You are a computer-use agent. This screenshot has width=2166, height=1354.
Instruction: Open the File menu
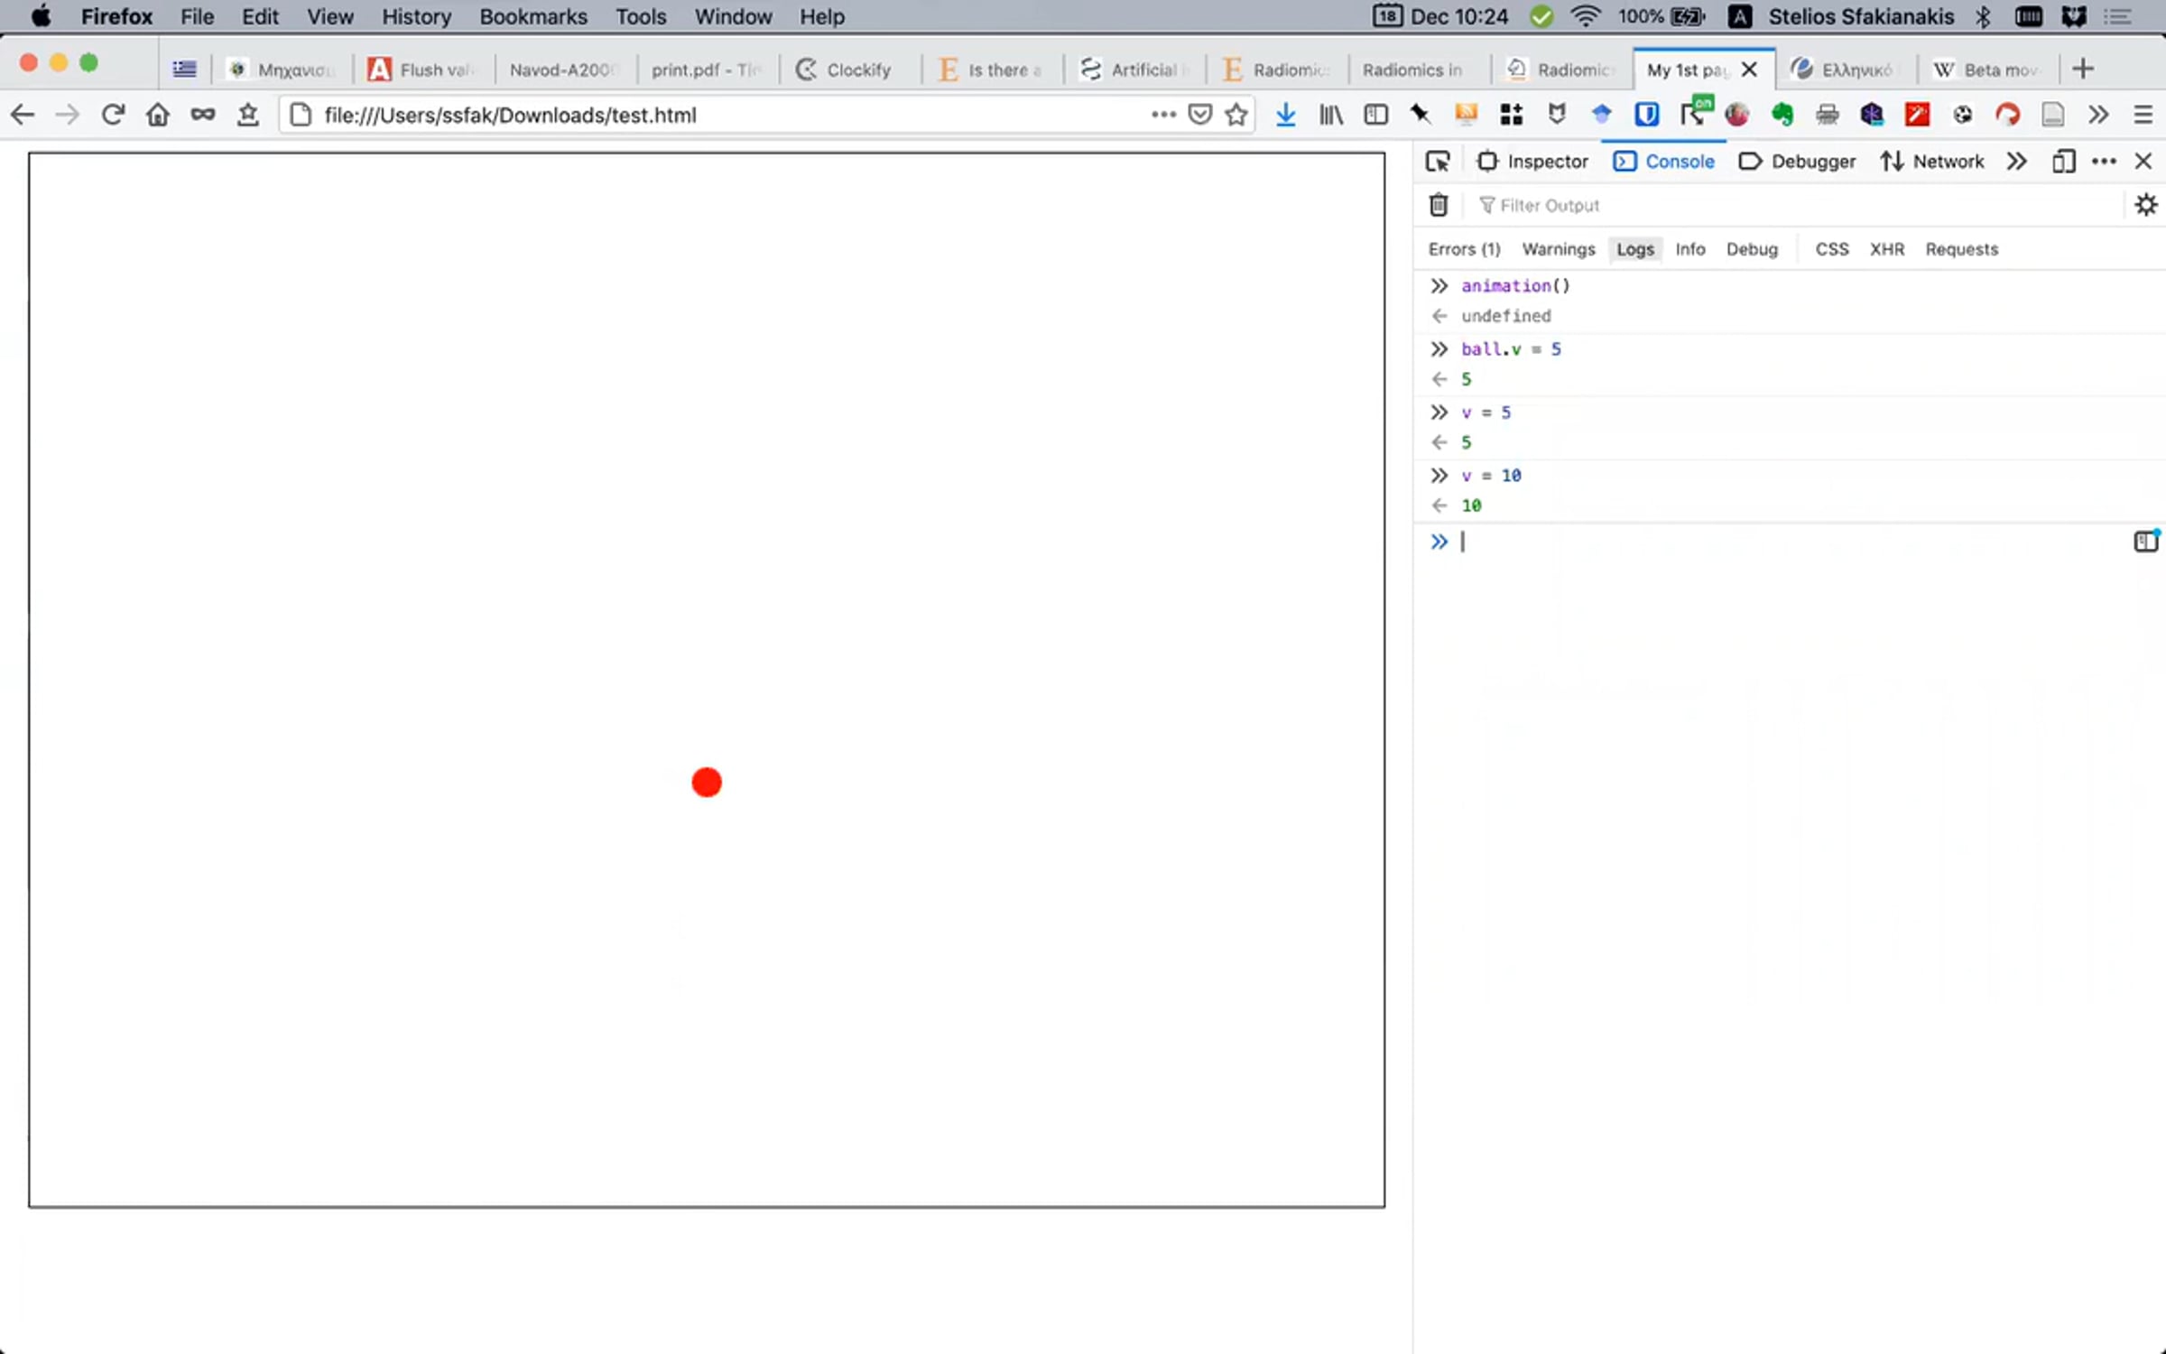[x=197, y=16]
